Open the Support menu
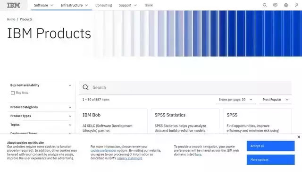The image size is (302, 172). [x=128, y=5]
